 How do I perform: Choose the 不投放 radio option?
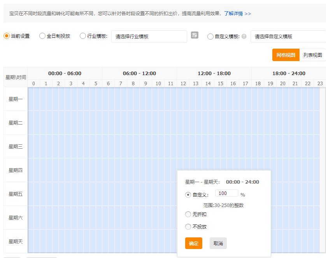(x=188, y=226)
